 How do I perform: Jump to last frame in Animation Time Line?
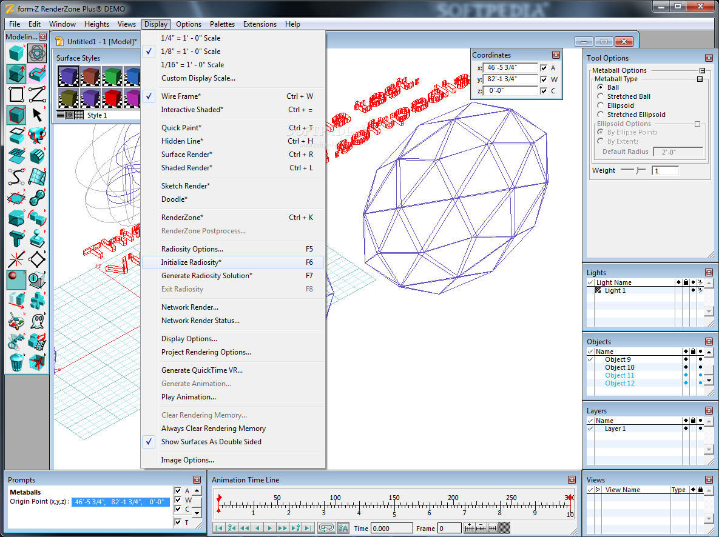308,528
